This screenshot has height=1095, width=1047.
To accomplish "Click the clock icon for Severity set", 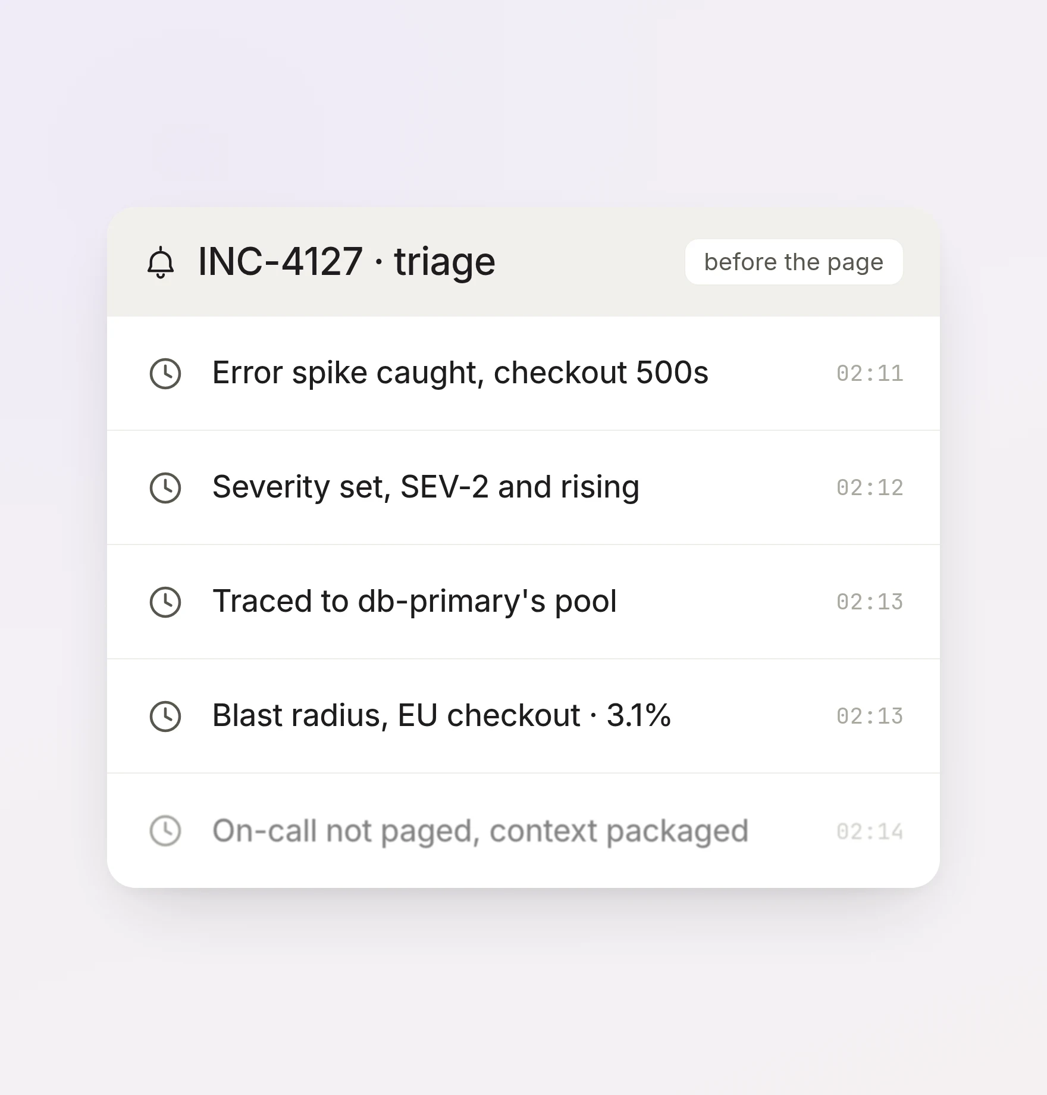I will click(165, 488).
